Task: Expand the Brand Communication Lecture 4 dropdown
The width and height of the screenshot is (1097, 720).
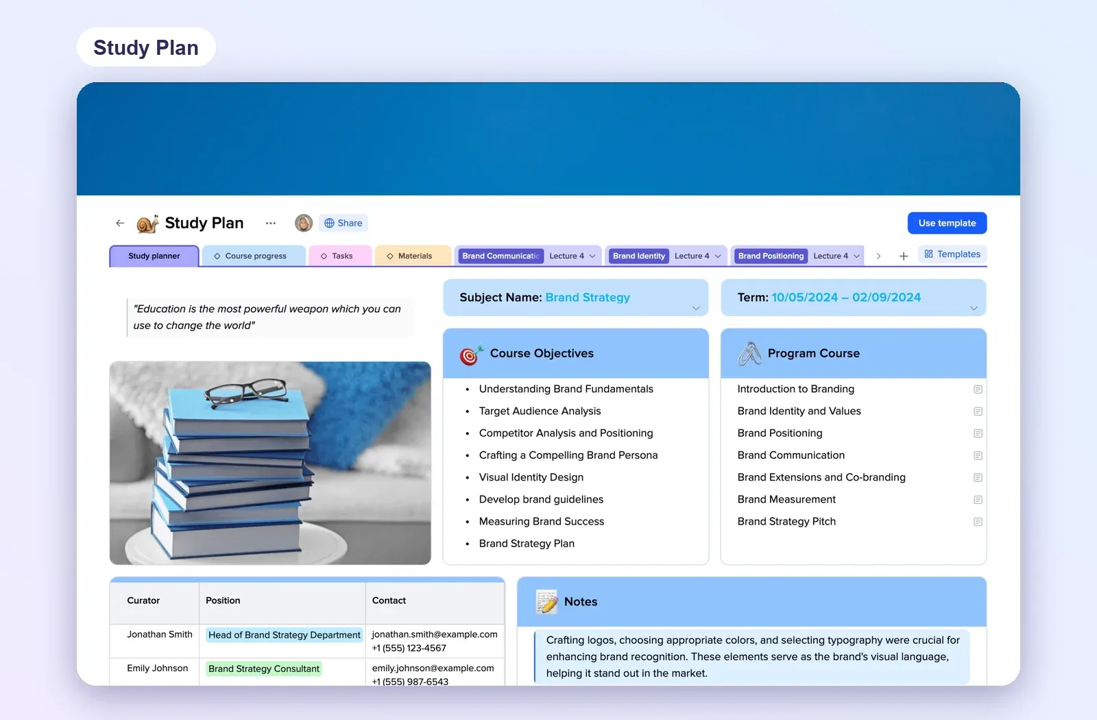Action: (x=592, y=256)
